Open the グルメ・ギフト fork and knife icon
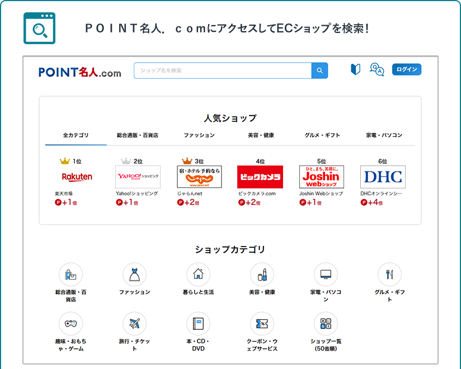Image resolution: width=461 pixels, height=369 pixels. [389, 275]
